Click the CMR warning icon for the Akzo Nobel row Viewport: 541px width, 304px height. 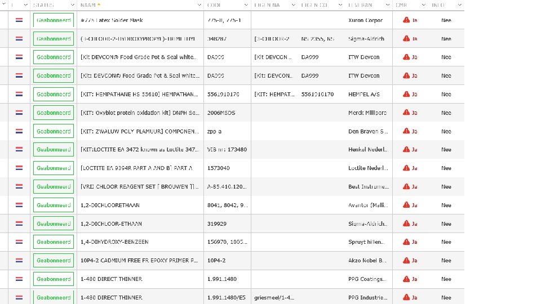click(x=406, y=260)
